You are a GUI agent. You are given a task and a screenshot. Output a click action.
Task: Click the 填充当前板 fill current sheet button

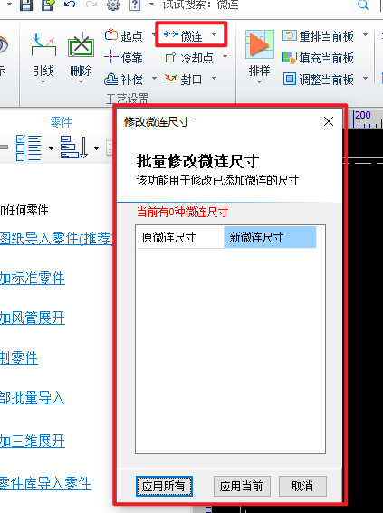318,58
